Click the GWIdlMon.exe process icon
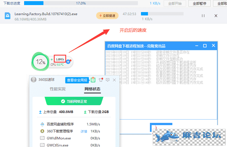Image resolution: width=227 pixels, height=147 pixels. click(x=42, y=138)
